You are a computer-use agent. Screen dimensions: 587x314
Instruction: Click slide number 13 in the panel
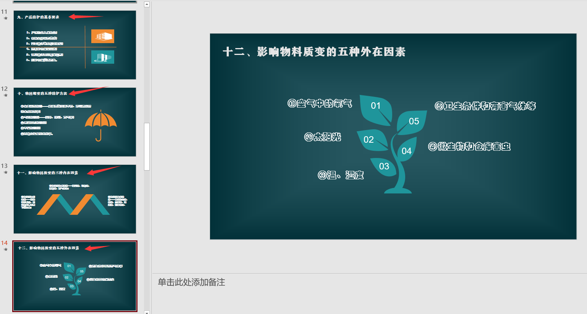click(4, 166)
